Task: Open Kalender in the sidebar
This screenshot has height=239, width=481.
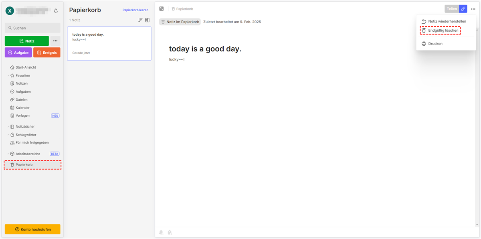Action: 22,107
